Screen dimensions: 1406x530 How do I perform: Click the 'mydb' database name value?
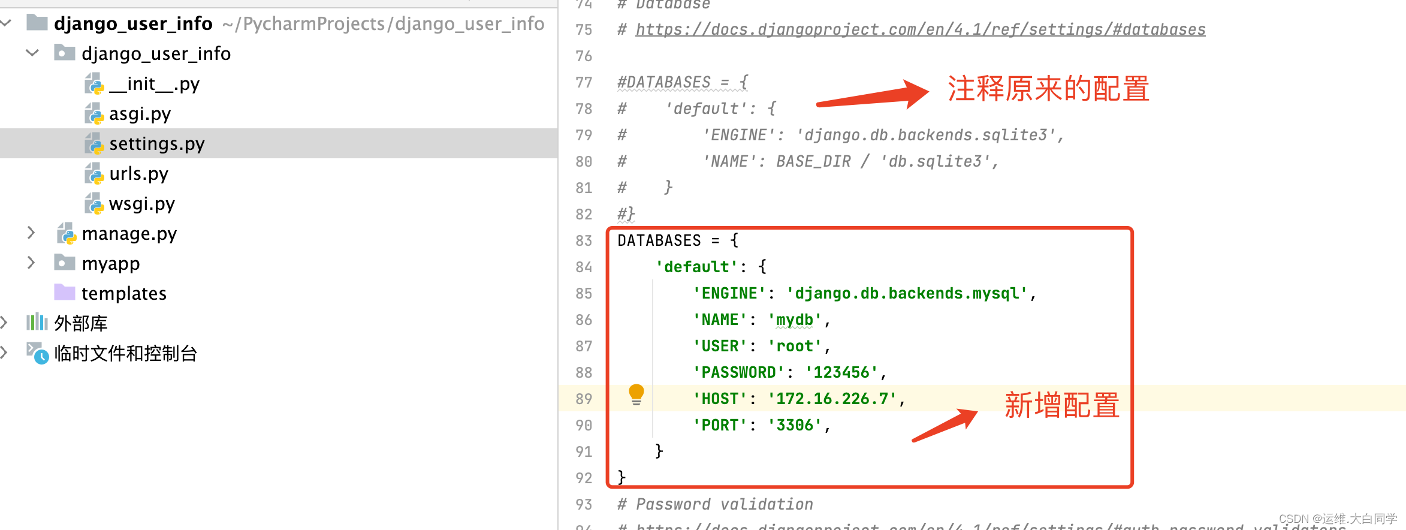[x=795, y=320]
